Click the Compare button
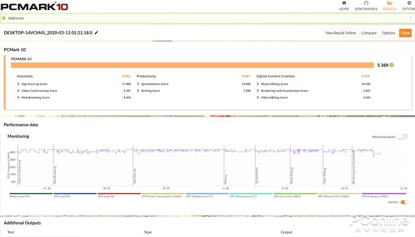 click(x=369, y=33)
